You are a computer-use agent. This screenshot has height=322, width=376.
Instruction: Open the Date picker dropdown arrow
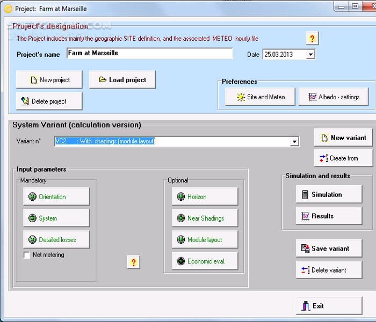pos(310,54)
